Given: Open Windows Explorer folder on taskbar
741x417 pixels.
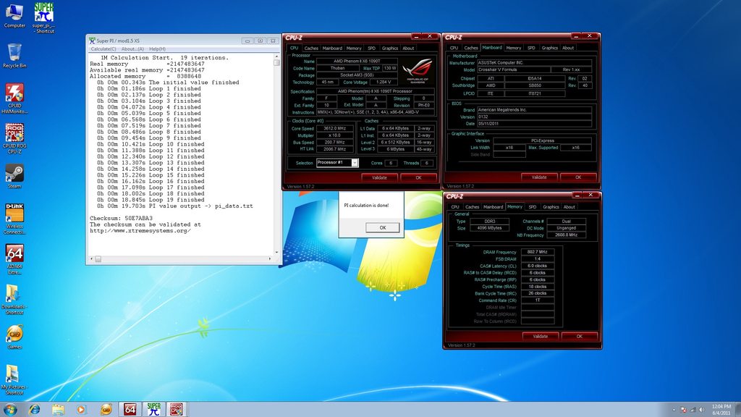Looking at the screenshot, I should (x=58, y=409).
